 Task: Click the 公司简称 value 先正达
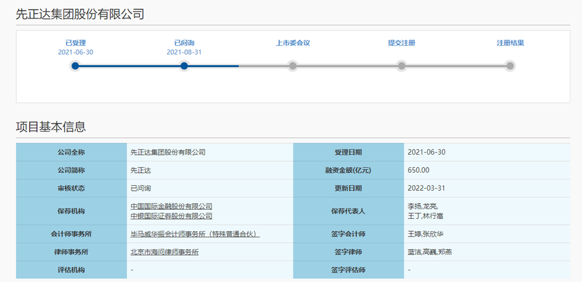coord(141,170)
